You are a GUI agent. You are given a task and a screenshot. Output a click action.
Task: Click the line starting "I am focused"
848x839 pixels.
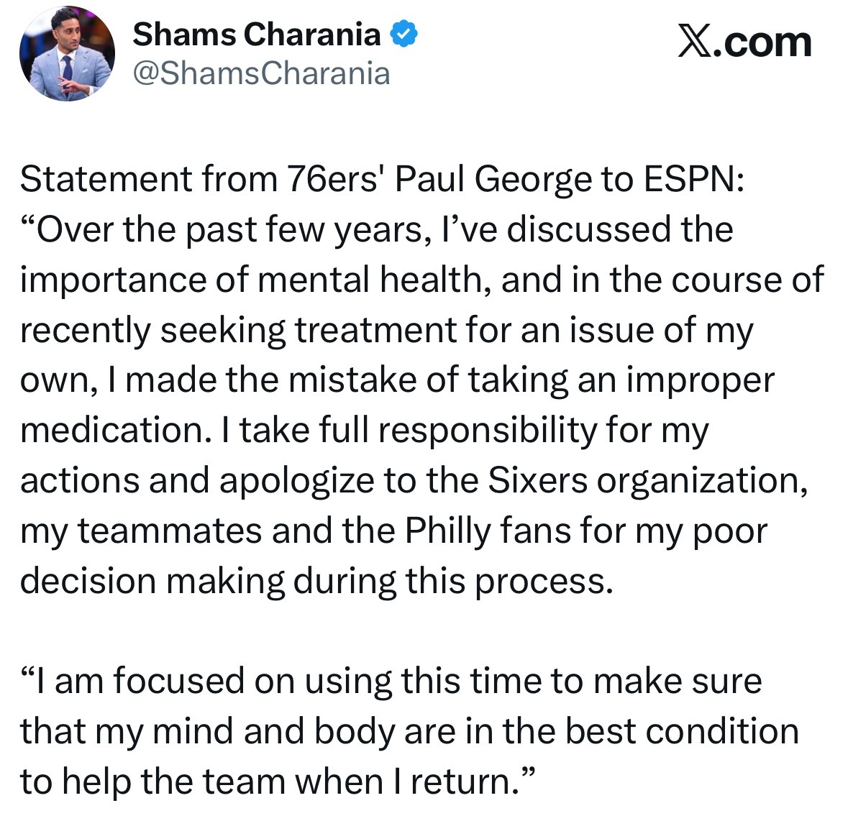pos(391,682)
